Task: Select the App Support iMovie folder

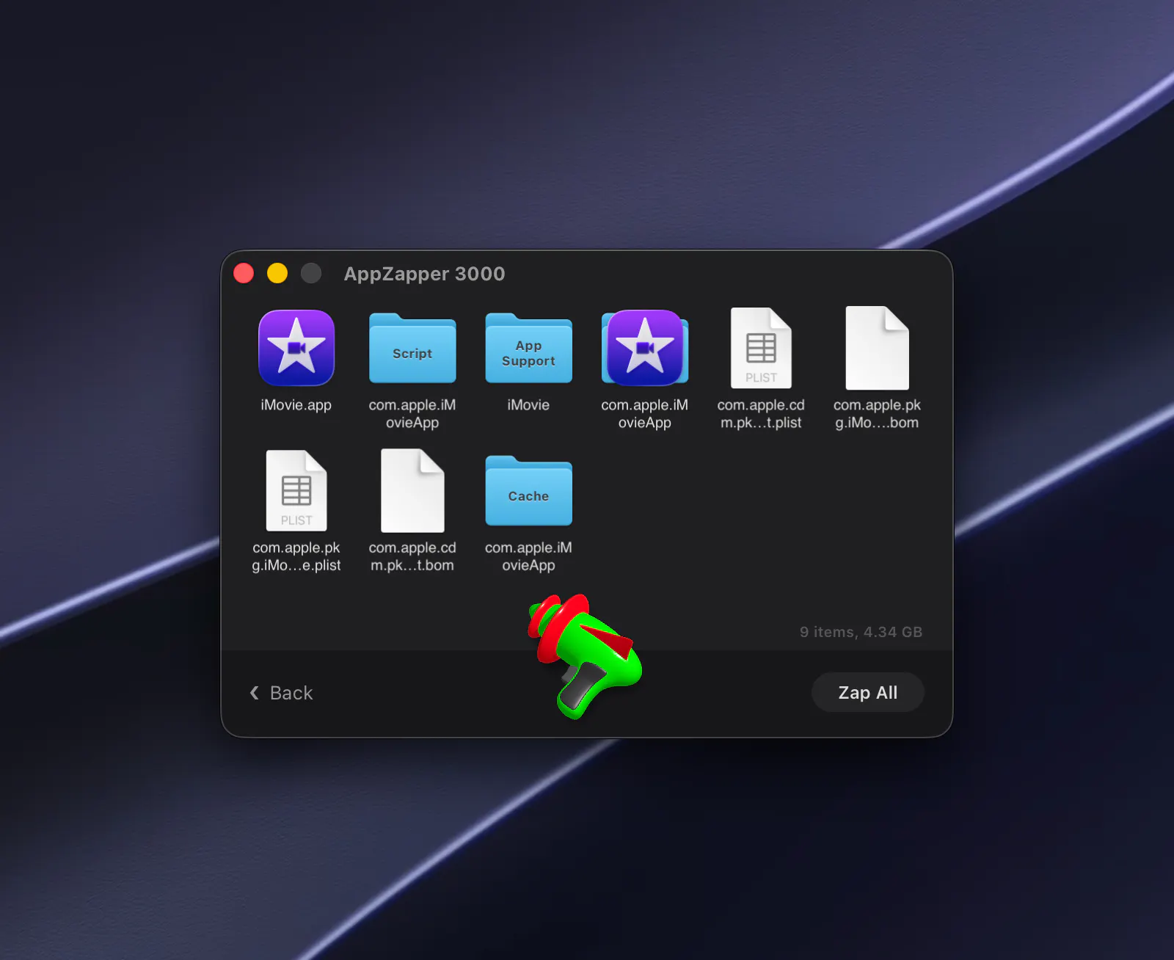Action: (528, 349)
